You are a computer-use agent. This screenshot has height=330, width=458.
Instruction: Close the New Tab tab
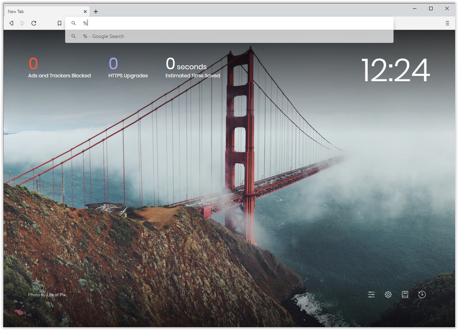click(x=85, y=12)
